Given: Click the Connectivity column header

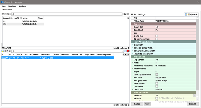Looking at the screenshot, I should (x=8, y=18).
